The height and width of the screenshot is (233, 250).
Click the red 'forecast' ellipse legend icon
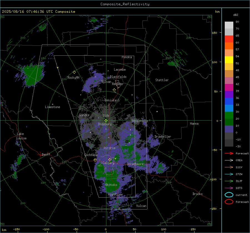tap(229, 202)
